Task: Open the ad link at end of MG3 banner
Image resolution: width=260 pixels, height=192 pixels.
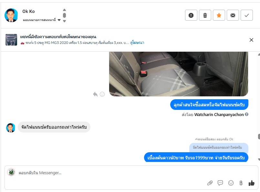Action: (x=137, y=43)
